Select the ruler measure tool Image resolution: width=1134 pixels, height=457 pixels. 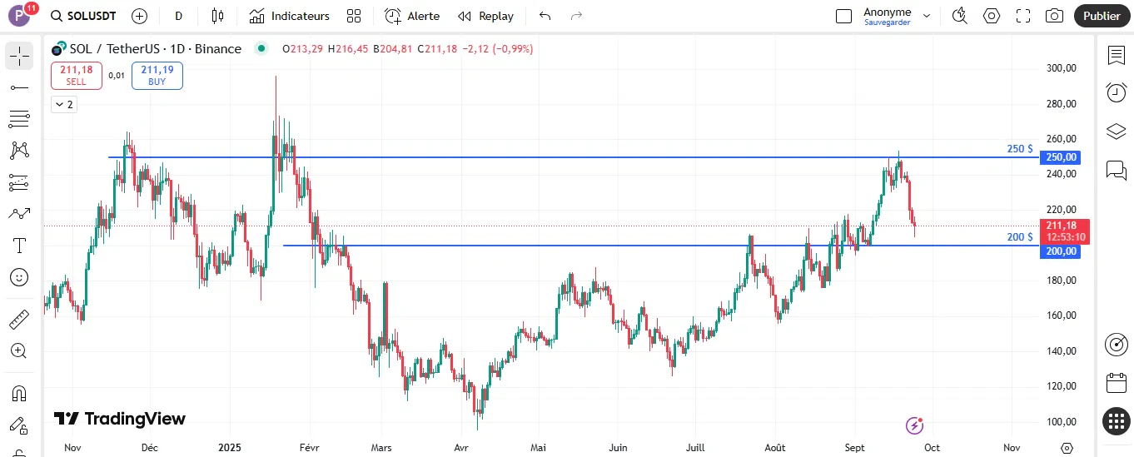coord(18,320)
